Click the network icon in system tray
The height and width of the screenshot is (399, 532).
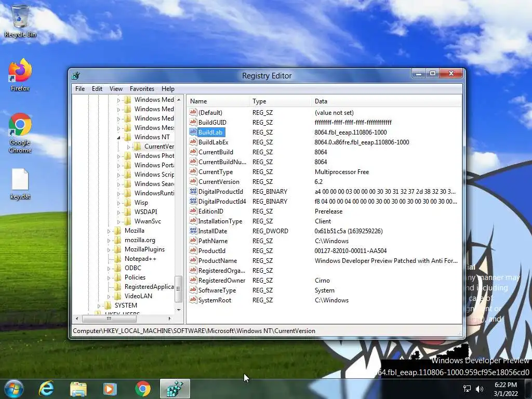(x=467, y=389)
